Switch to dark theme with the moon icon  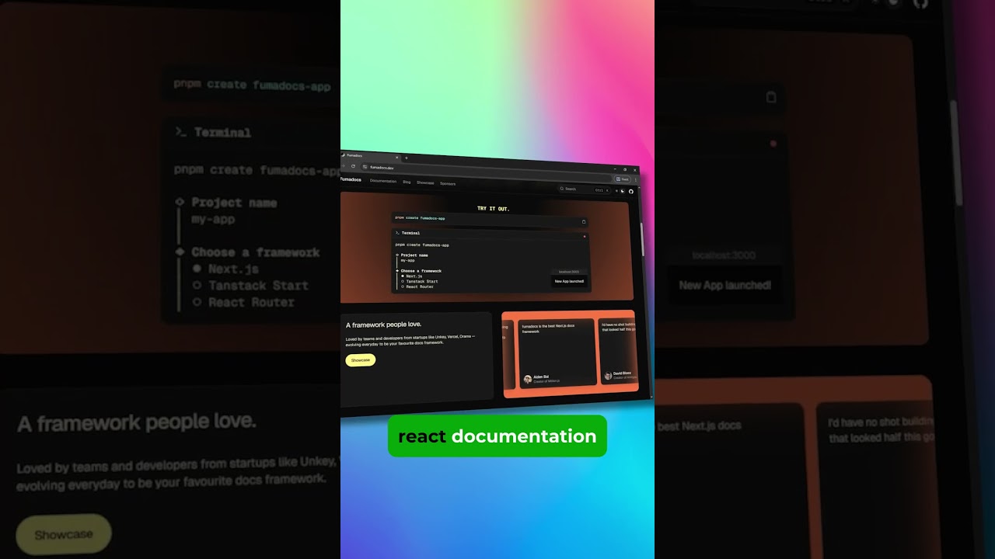point(623,191)
